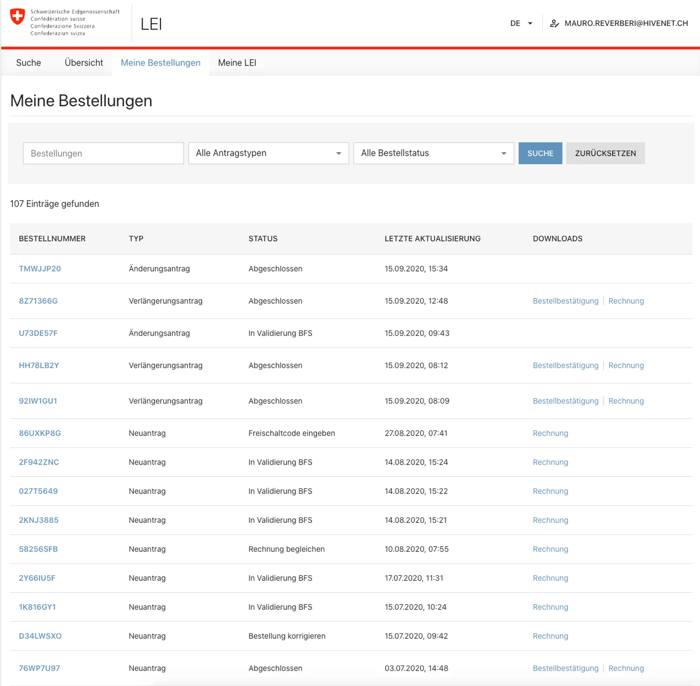This screenshot has width=700, height=686.
Task: Download Rechnung for order 86UXKP8G
Action: pyautogui.click(x=550, y=433)
